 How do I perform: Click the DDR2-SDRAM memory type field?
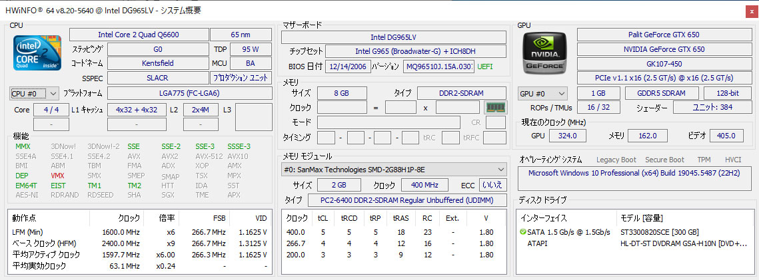click(x=462, y=93)
